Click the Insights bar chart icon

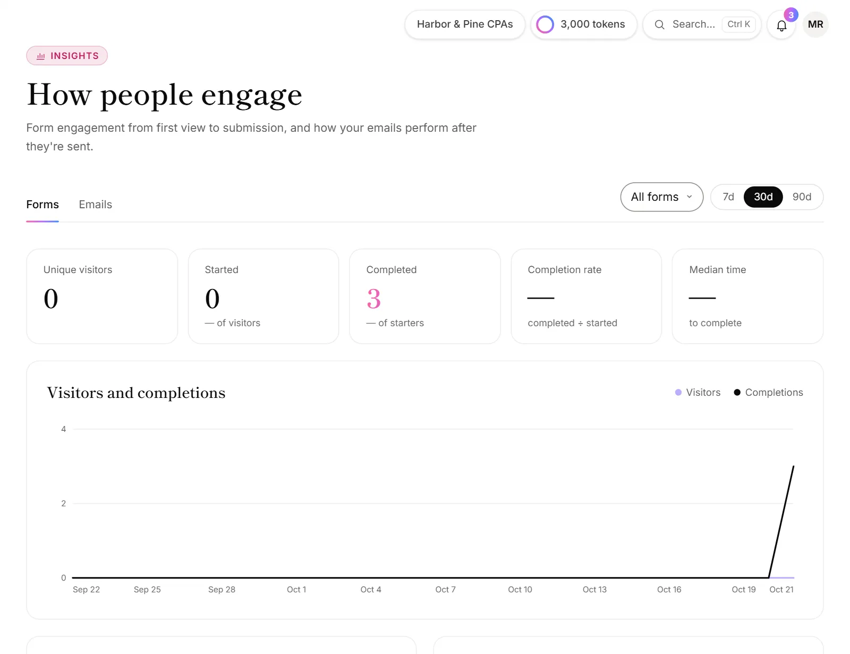(x=40, y=56)
